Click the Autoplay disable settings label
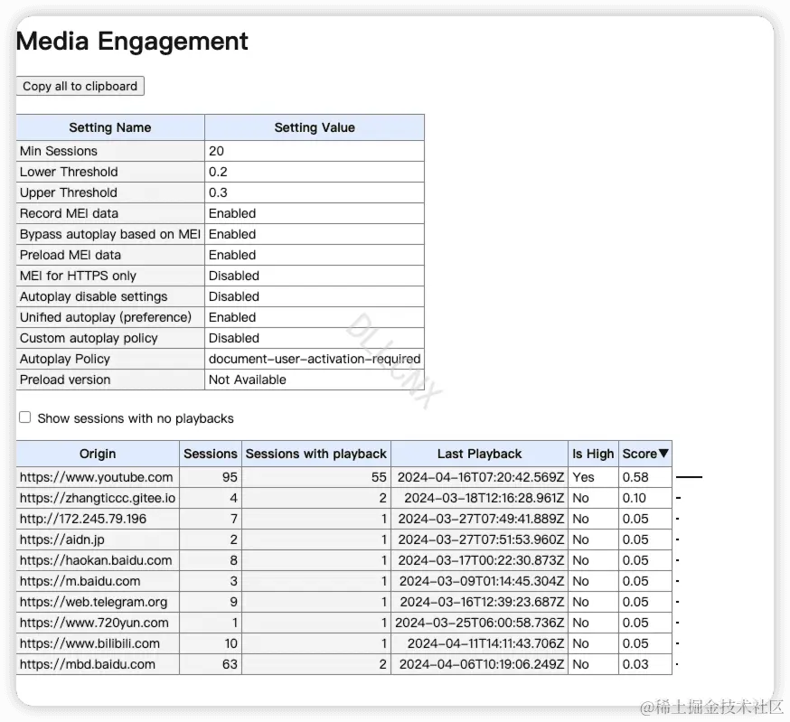The width and height of the screenshot is (790, 722). coord(93,296)
